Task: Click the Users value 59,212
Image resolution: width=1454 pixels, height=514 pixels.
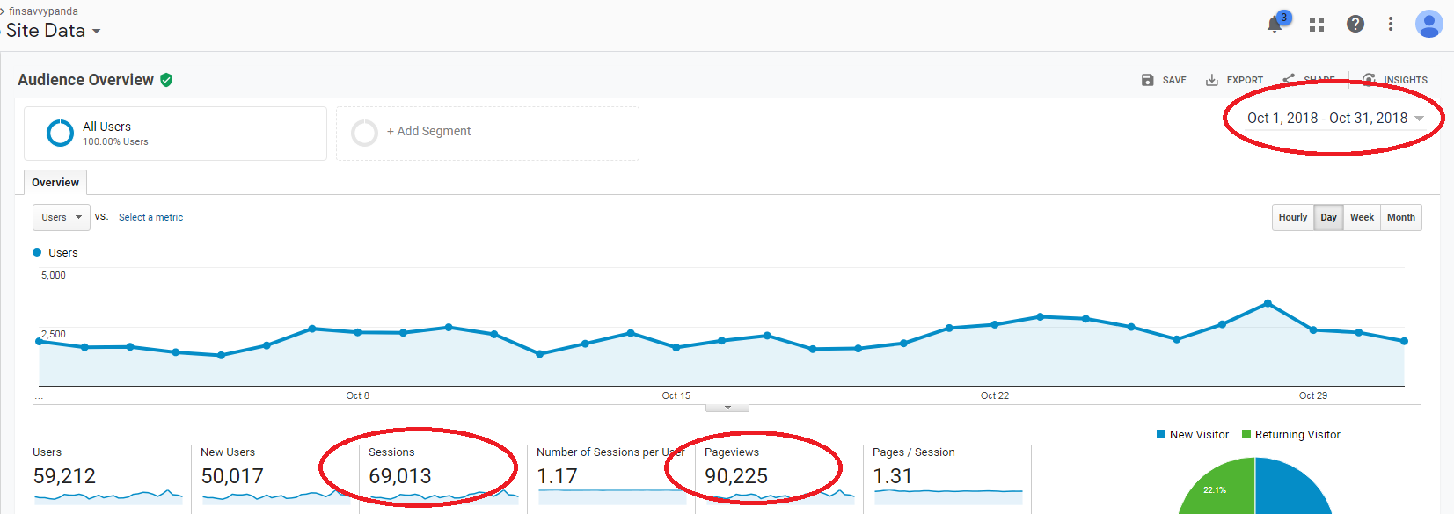Action: pyautogui.click(x=64, y=476)
